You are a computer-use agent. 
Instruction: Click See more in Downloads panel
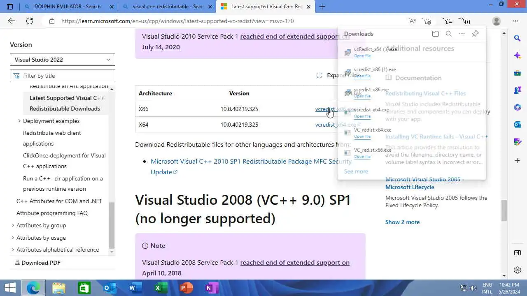click(356, 171)
